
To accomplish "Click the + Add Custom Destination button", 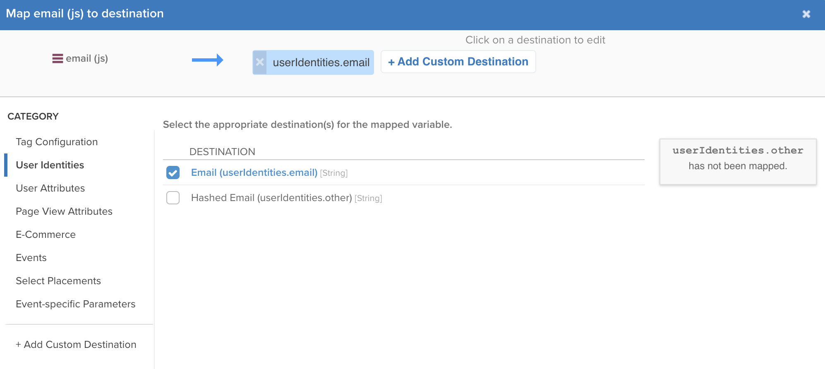I will pyautogui.click(x=458, y=61).
